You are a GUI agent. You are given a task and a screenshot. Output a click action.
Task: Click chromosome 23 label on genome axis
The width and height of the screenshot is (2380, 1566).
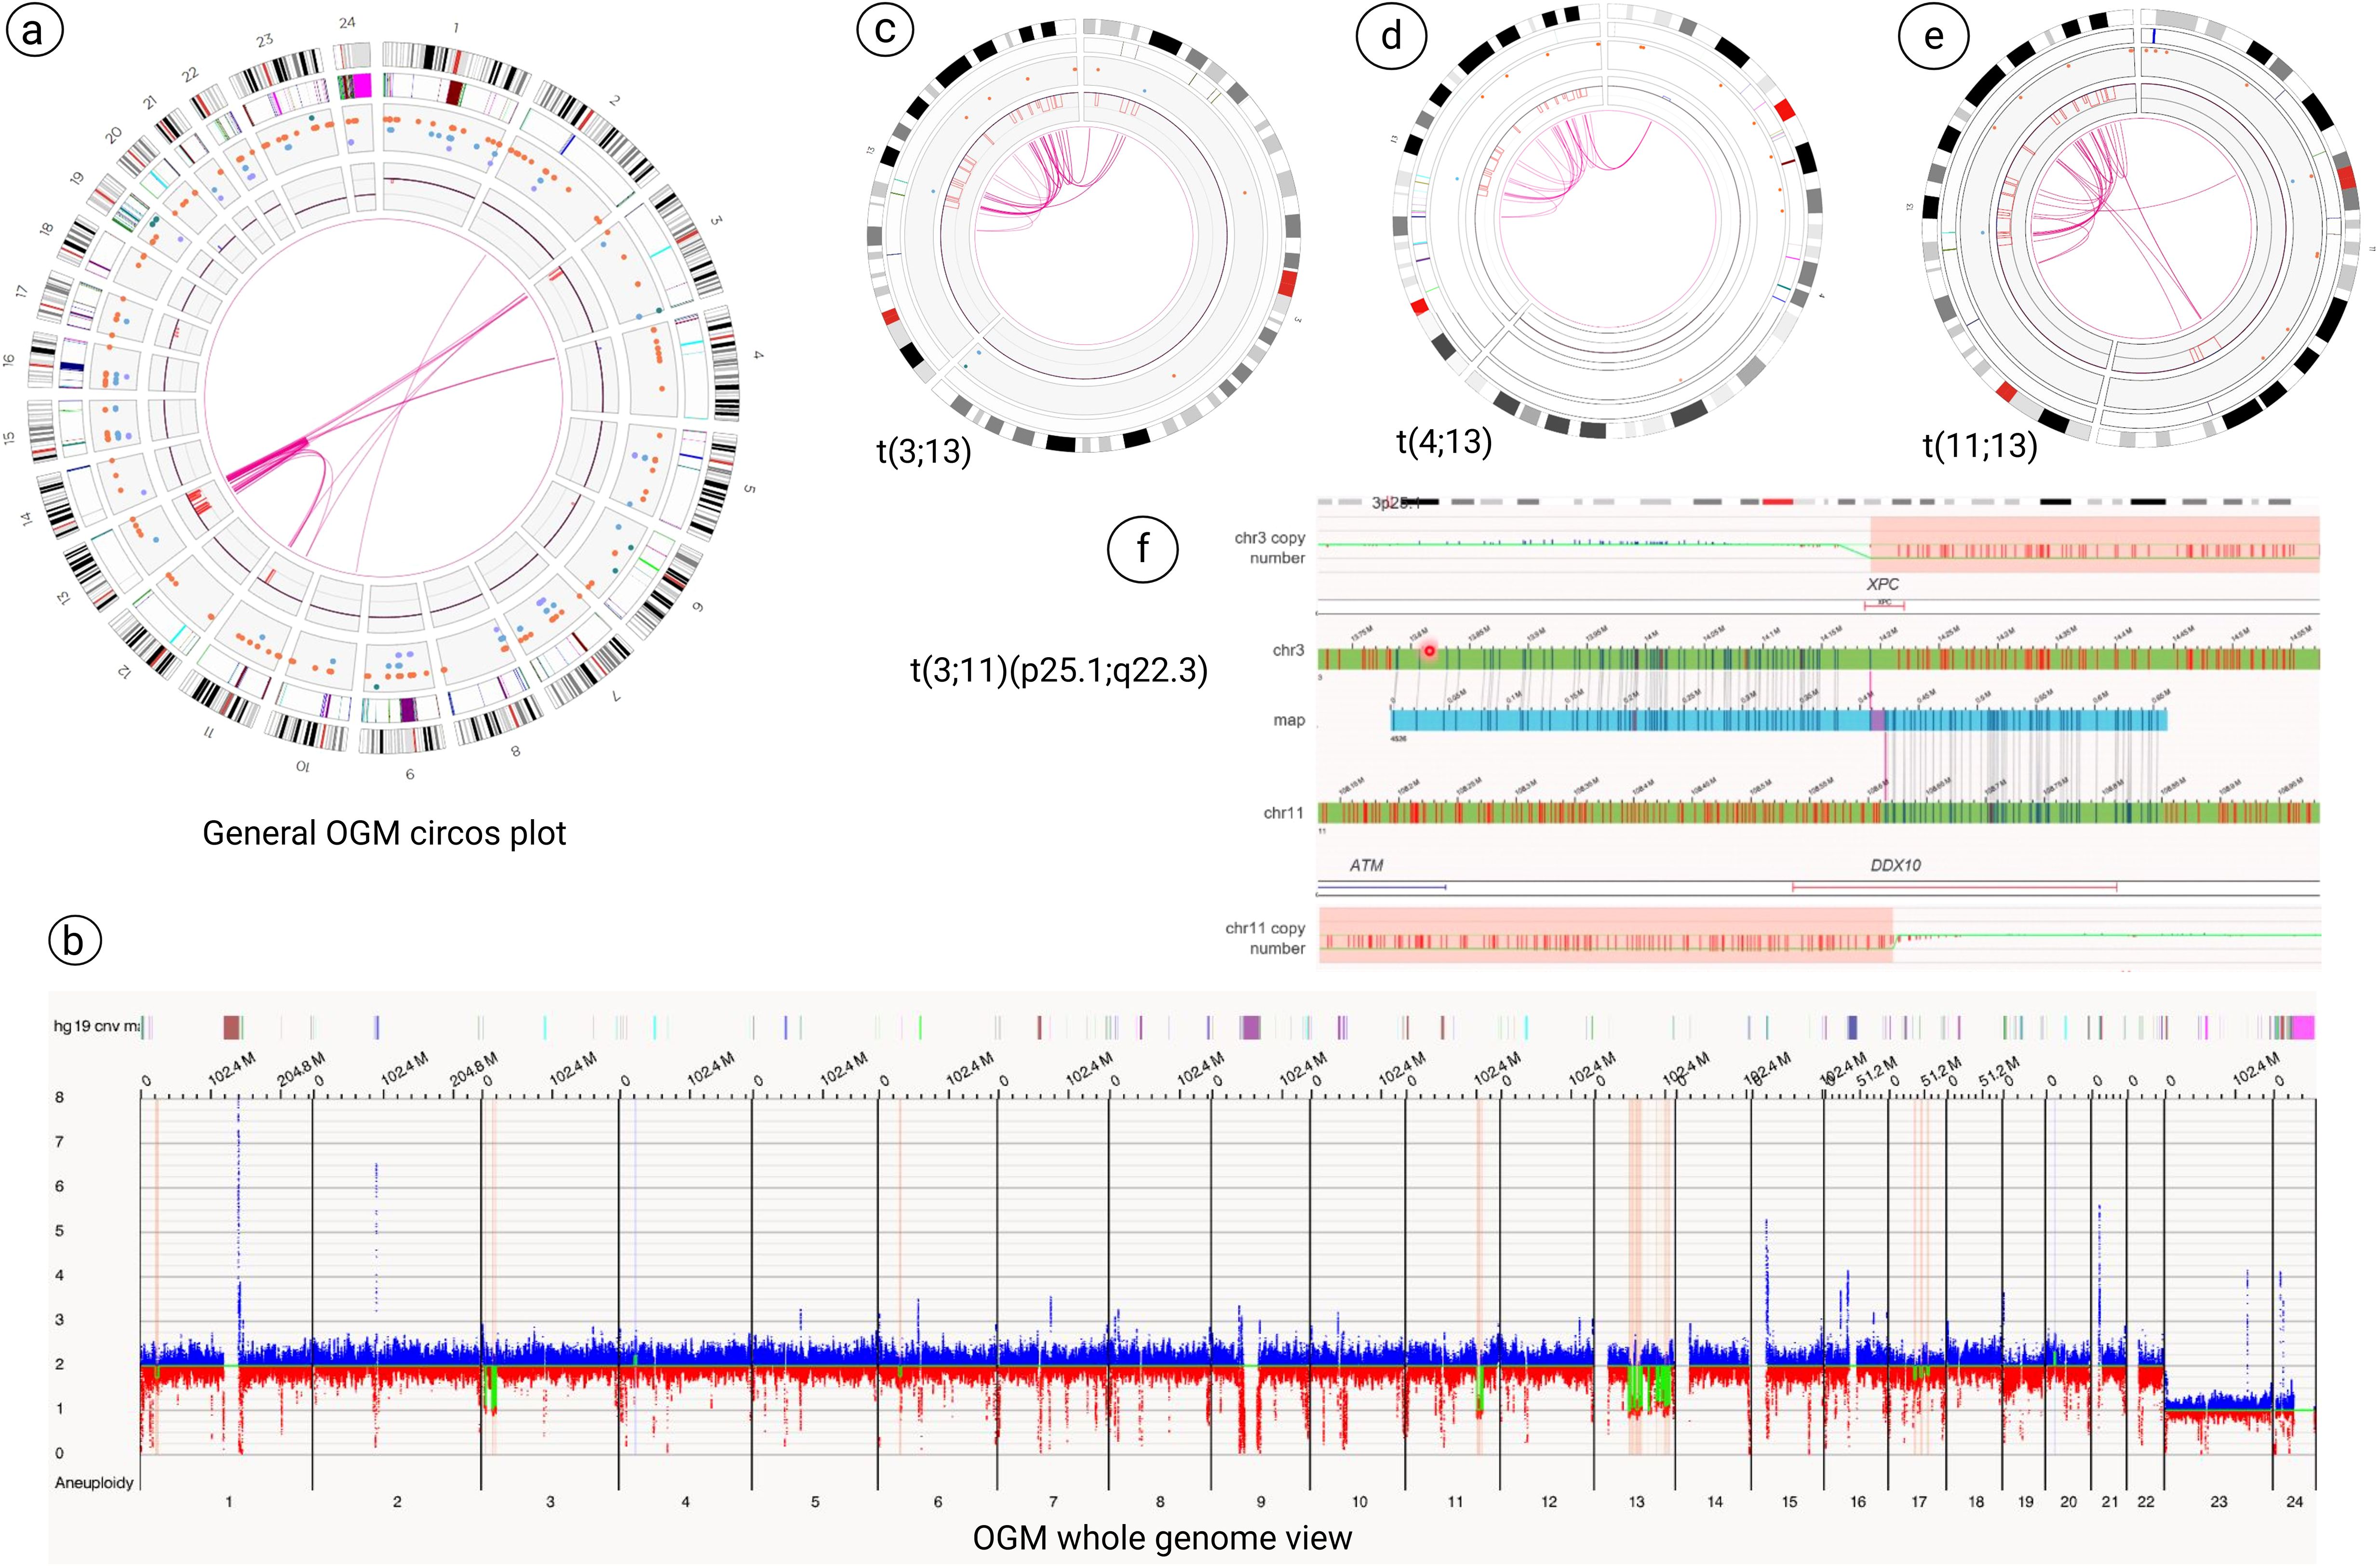2218,1501
